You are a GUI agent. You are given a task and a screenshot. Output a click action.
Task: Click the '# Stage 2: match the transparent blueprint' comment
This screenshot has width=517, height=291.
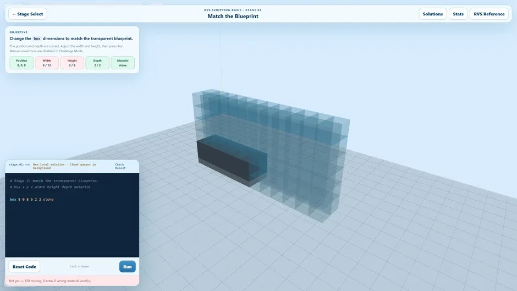click(x=54, y=181)
